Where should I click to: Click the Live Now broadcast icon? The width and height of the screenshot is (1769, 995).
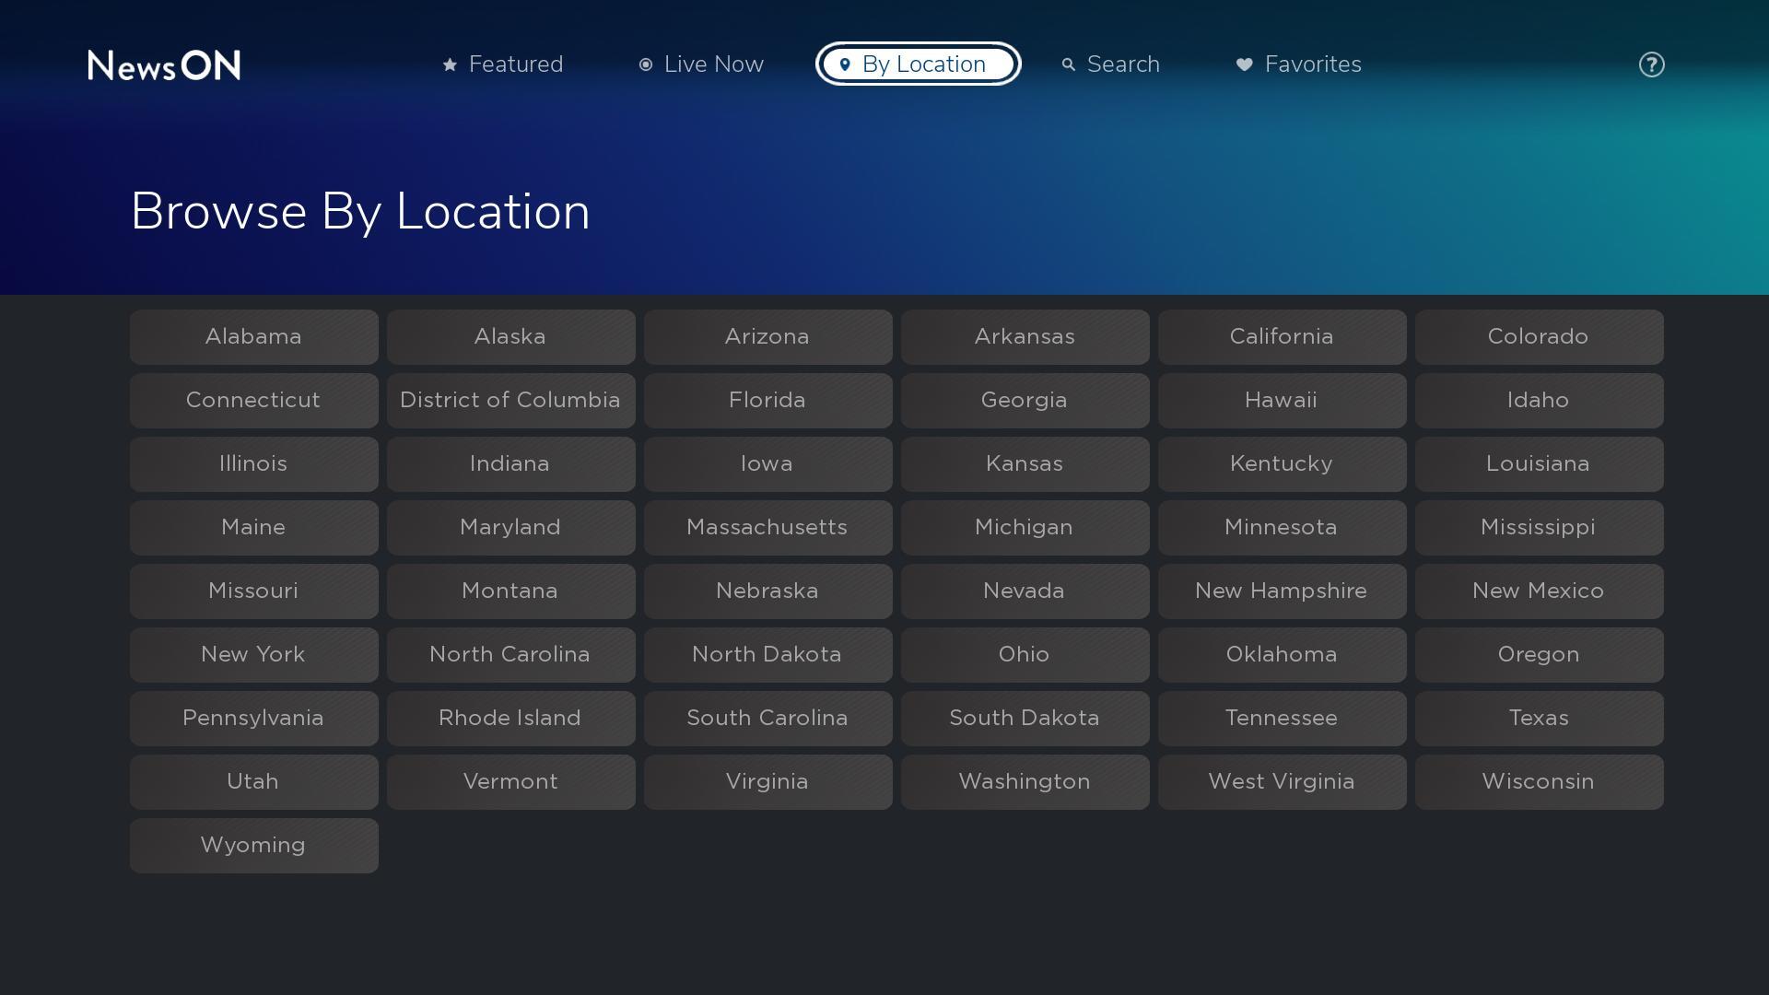coord(646,64)
